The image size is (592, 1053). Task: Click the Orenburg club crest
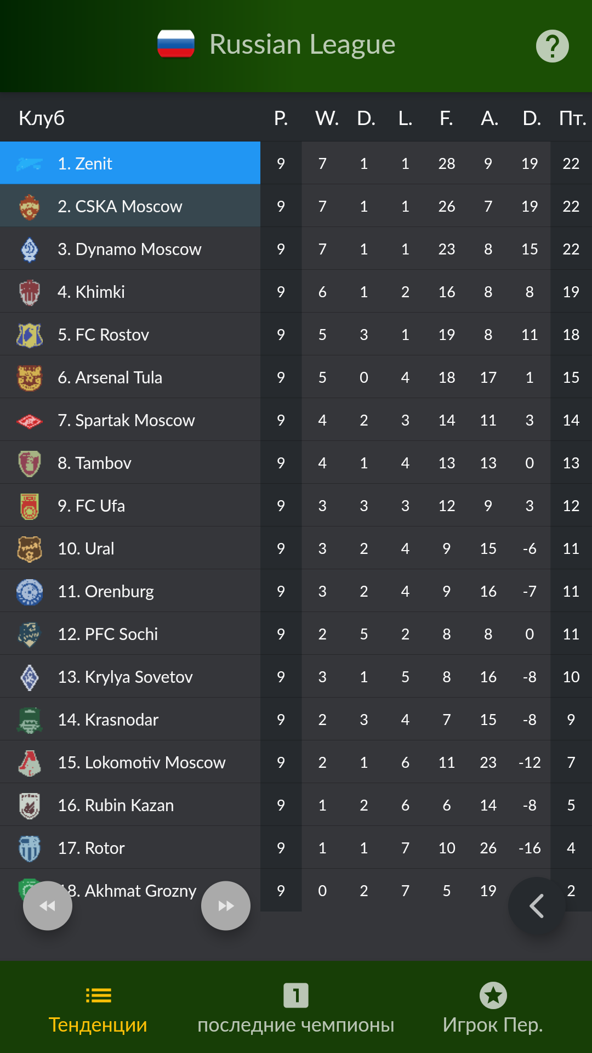(30, 592)
